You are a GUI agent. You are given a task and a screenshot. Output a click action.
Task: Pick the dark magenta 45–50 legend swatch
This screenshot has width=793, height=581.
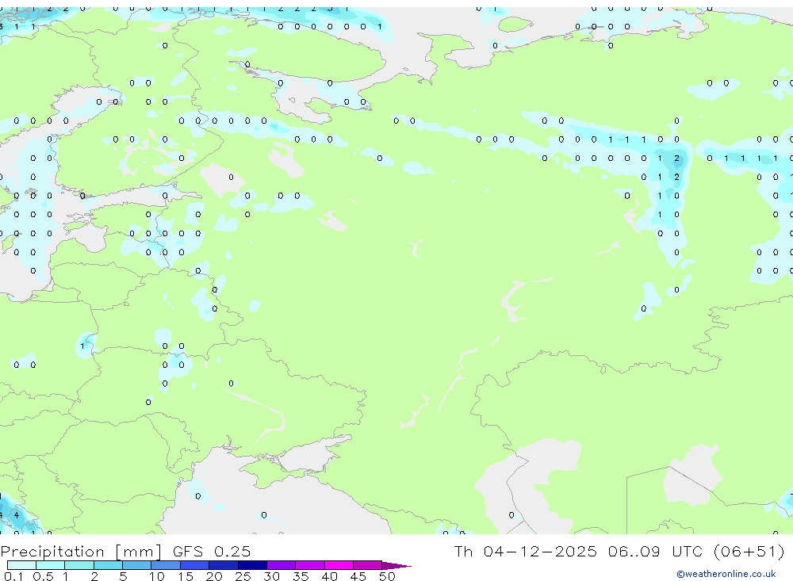tap(368, 565)
